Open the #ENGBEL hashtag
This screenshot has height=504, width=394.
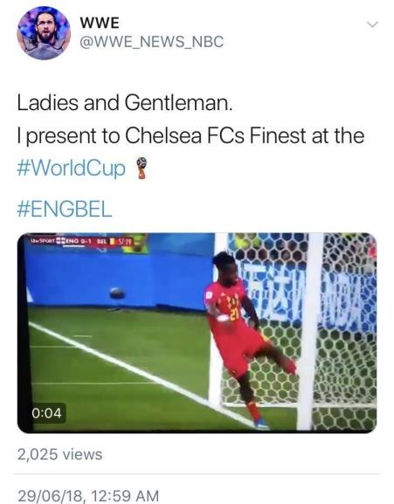(65, 209)
